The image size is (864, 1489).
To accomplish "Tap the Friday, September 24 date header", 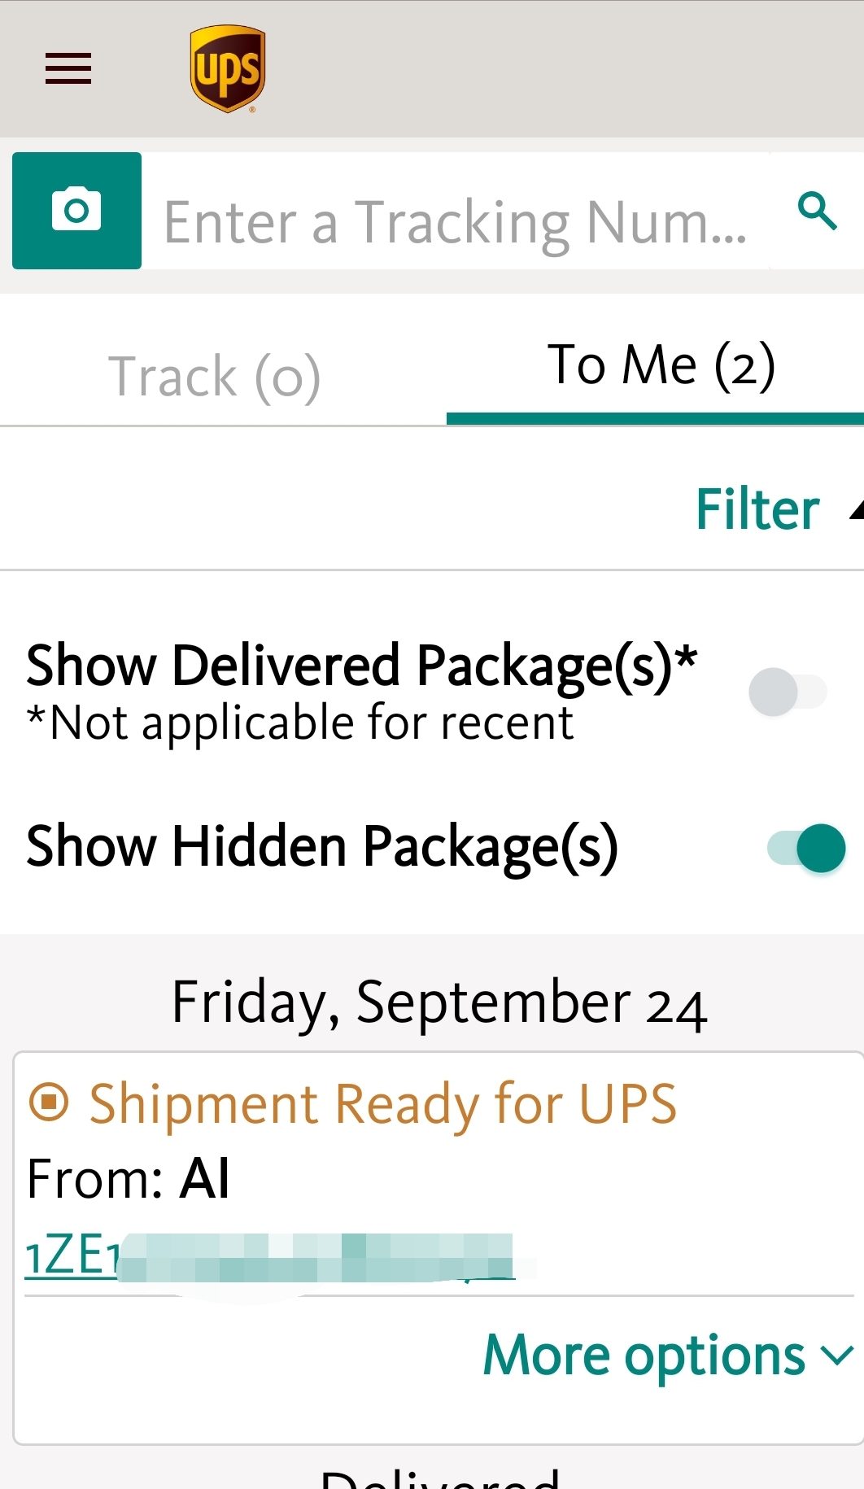I will tap(439, 1002).
